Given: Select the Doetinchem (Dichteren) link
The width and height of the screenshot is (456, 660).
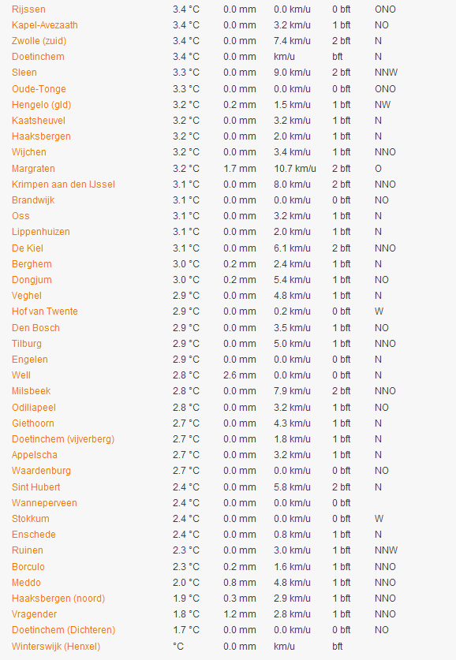Looking at the screenshot, I should [x=64, y=630].
